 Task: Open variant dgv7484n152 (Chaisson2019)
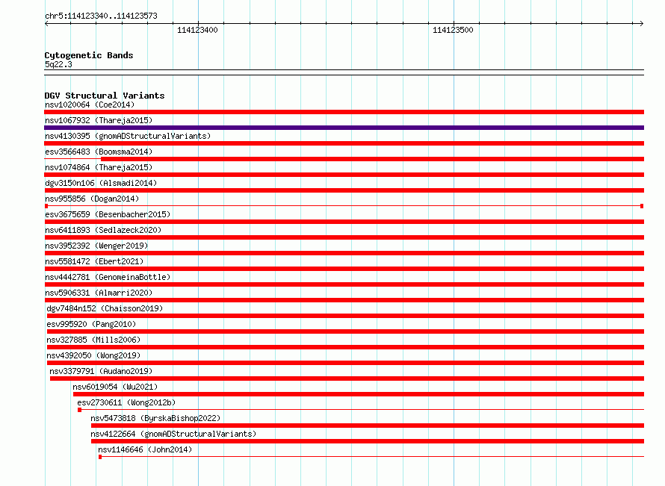(x=105, y=308)
